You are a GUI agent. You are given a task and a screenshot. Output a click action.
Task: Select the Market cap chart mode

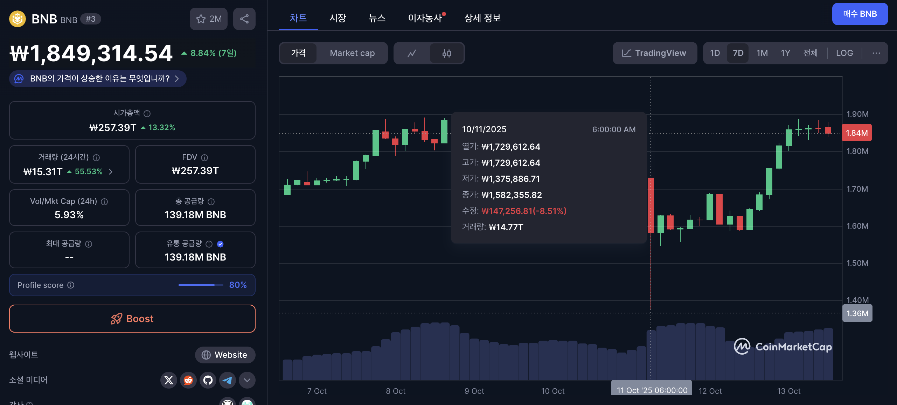coord(352,53)
